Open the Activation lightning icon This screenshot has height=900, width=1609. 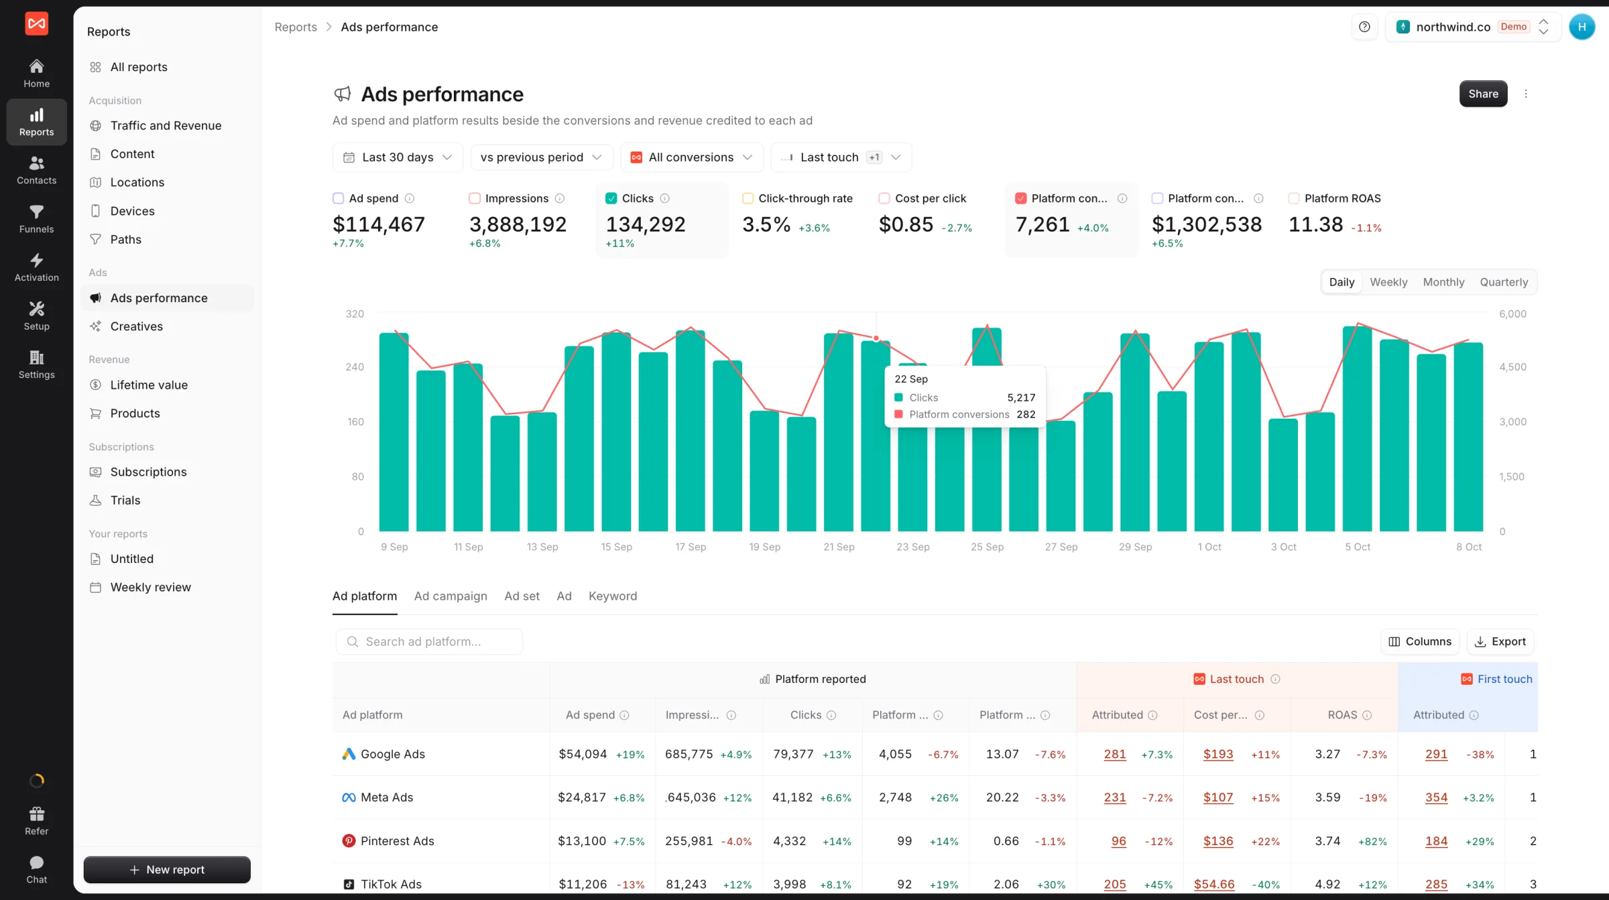36,260
